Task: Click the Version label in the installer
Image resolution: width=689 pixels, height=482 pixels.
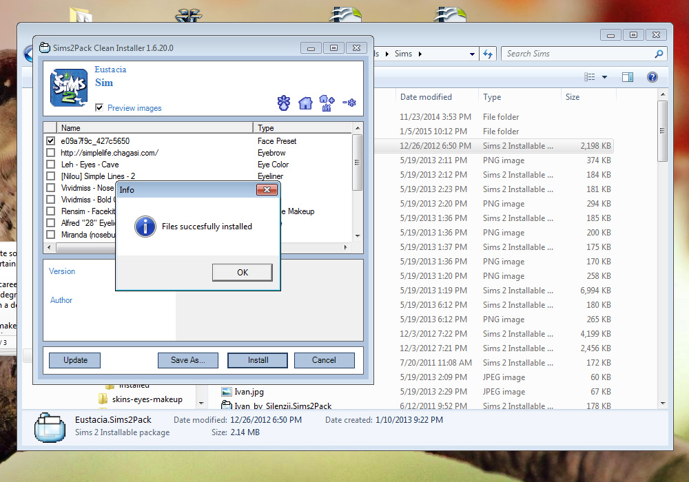Action: (62, 271)
